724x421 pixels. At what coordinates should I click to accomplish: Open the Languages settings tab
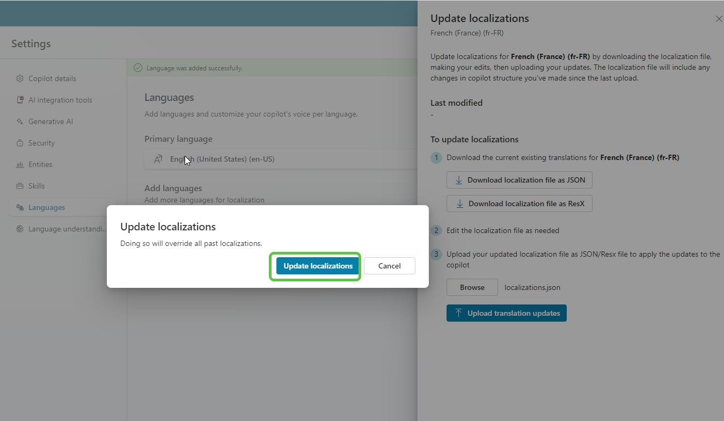[x=47, y=207]
